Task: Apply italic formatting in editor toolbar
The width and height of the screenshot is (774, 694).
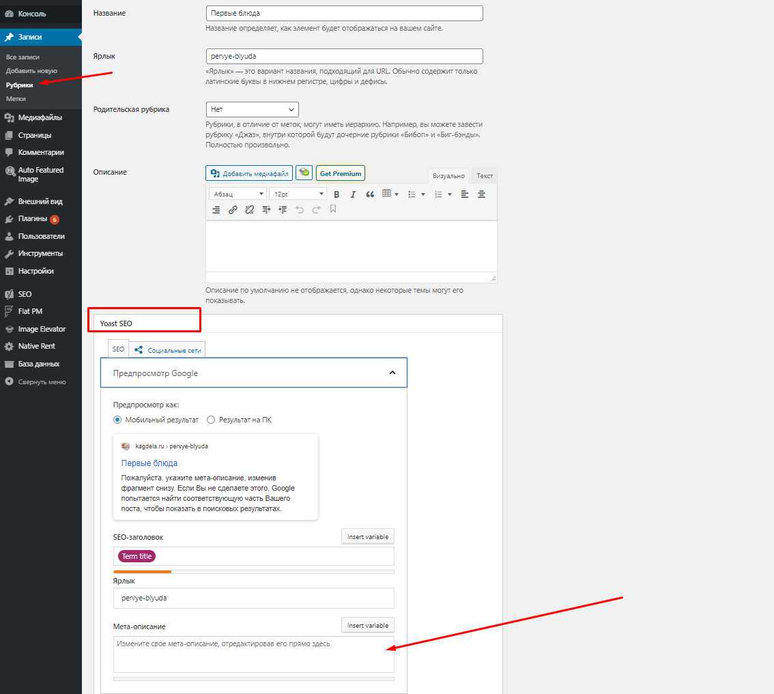Action: point(353,194)
